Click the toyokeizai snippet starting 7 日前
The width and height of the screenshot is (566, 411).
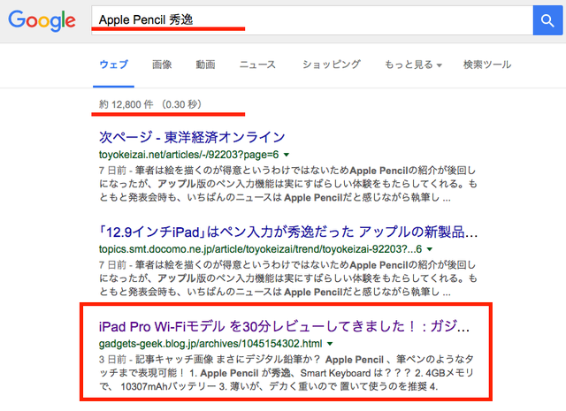click(x=288, y=184)
